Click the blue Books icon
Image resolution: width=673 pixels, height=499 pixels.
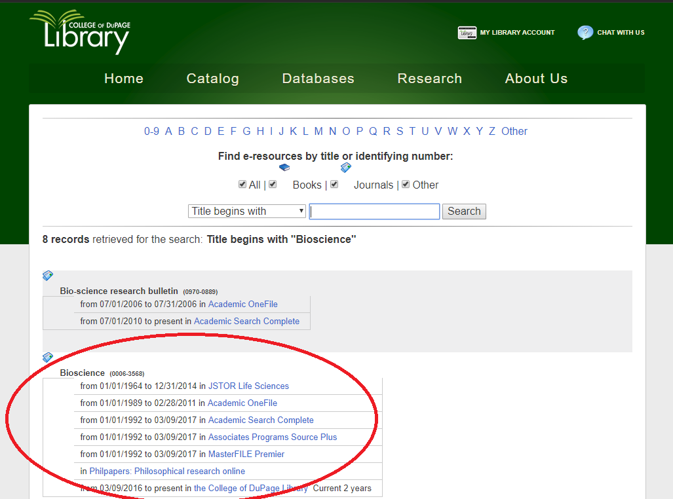(x=284, y=168)
